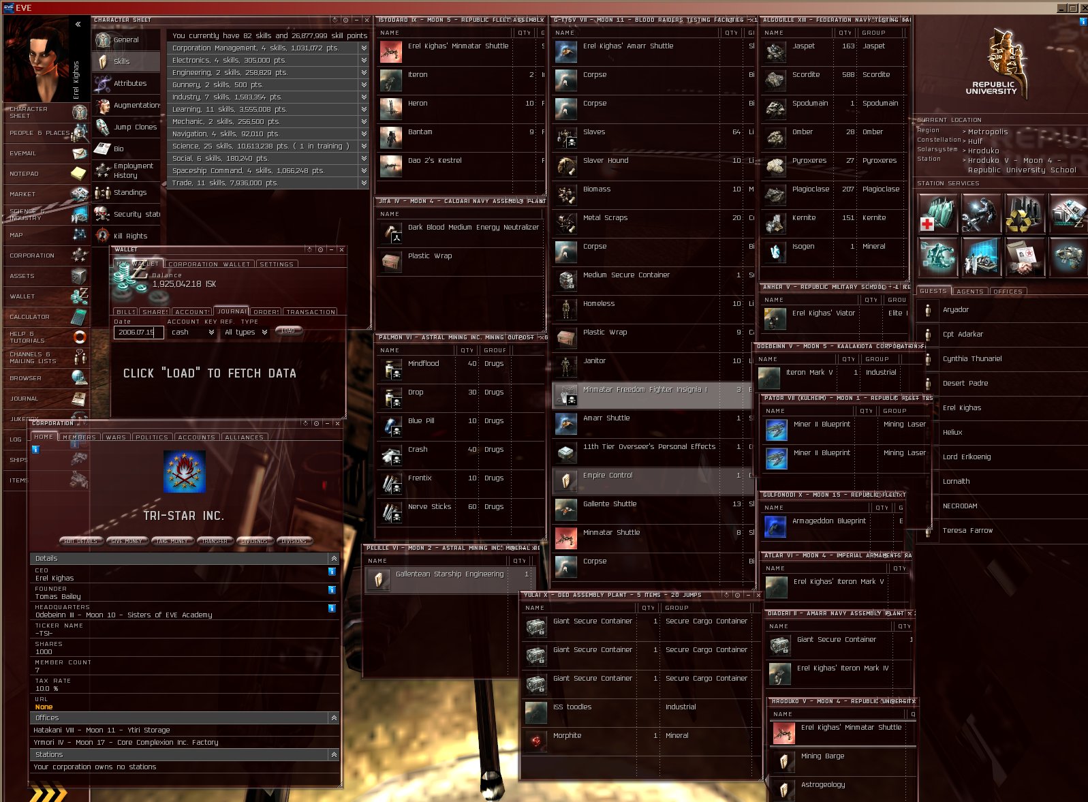Open Attributes in the Character Sheet menu
The height and width of the screenshot is (802, 1088).
pyautogui.click(x=127, y=84)
